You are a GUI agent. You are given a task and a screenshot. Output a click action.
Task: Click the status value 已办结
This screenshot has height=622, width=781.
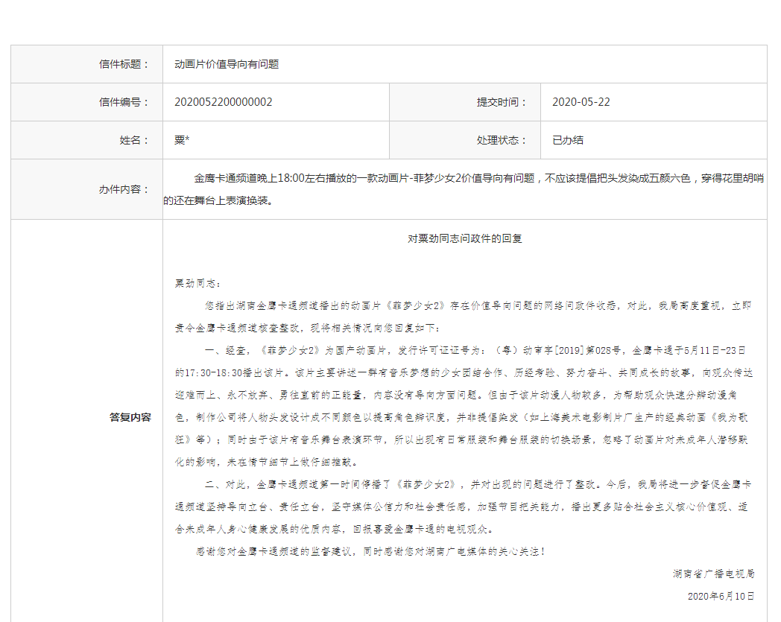tap(568, 140)
